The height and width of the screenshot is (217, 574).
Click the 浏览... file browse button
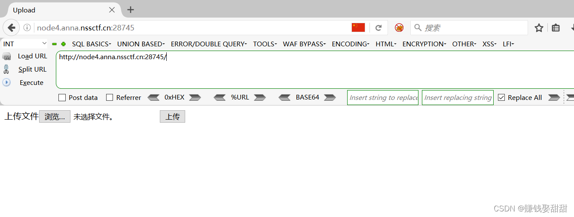click(55, 117)
